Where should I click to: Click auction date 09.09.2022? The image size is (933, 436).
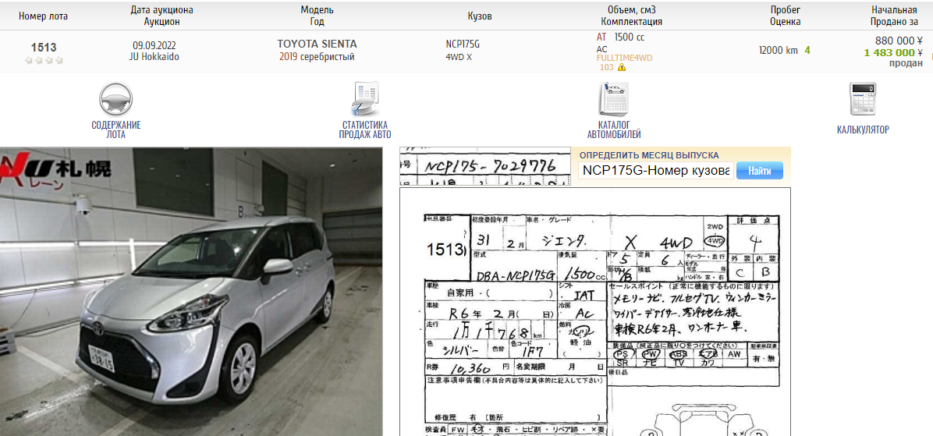[154, 45]
